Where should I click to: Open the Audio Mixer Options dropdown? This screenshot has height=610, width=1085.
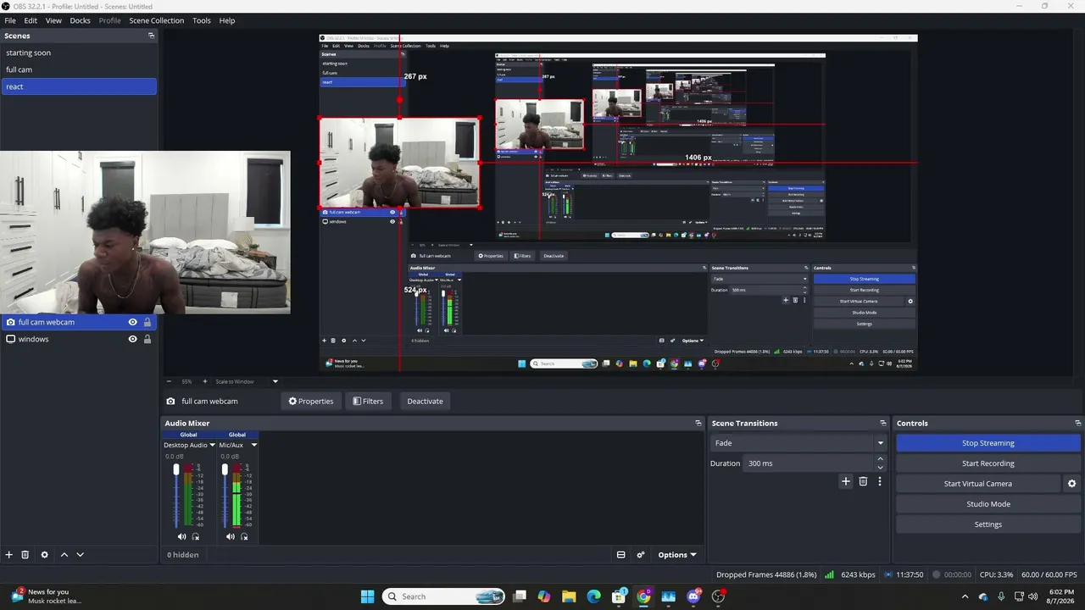[x=676, y=555]
